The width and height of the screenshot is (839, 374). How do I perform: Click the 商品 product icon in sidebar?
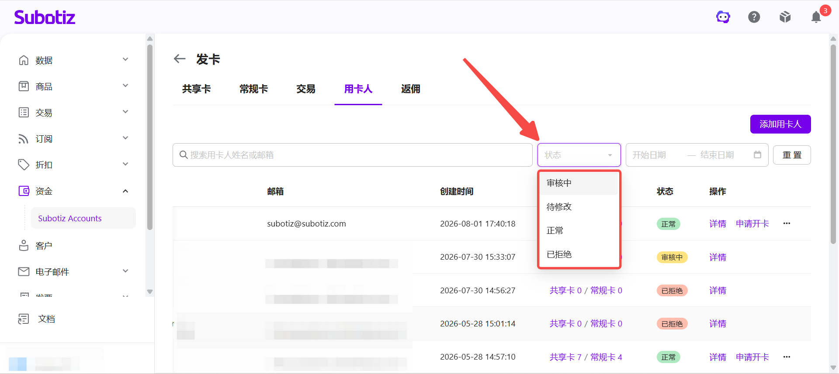click(x=24, y=86)
